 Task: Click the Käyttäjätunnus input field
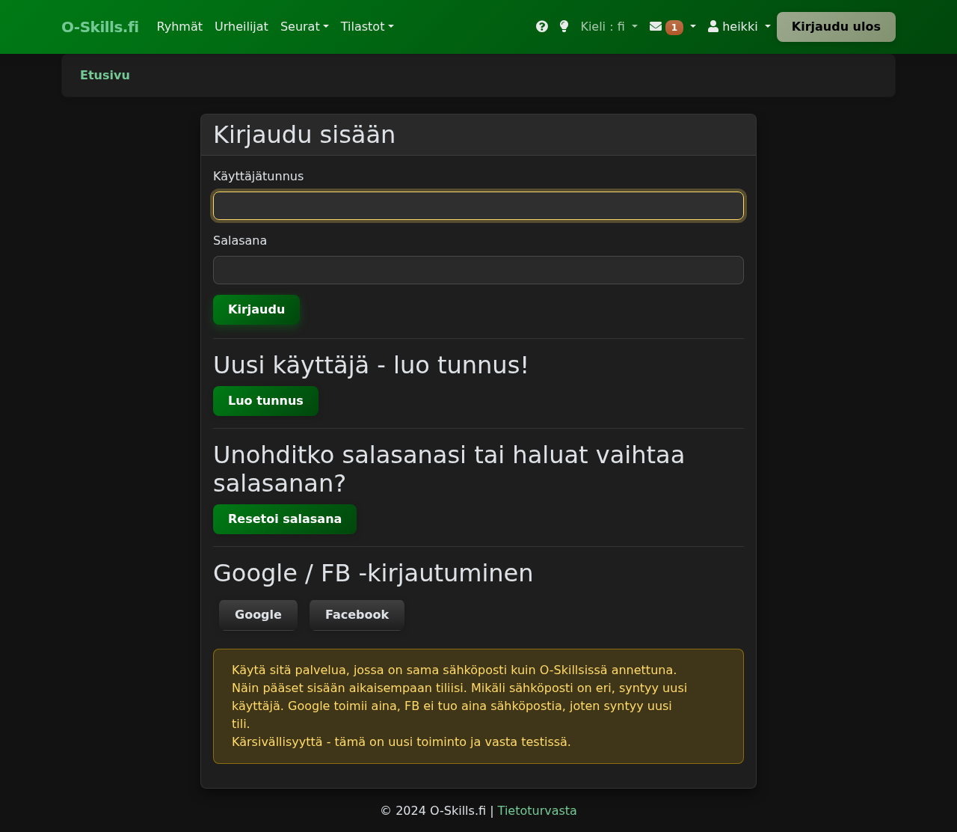pyautogui.click(x=478, y=206)
